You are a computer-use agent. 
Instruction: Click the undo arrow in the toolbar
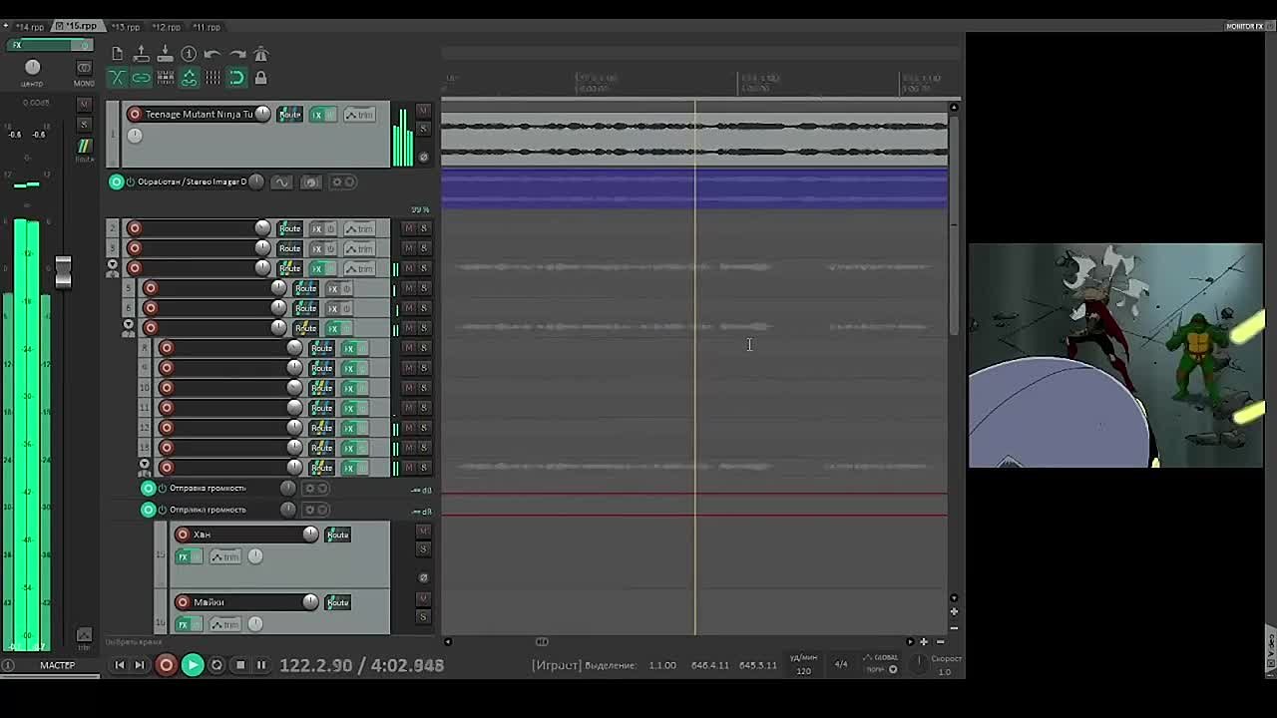pyautogui.click(x=213, y=54)
